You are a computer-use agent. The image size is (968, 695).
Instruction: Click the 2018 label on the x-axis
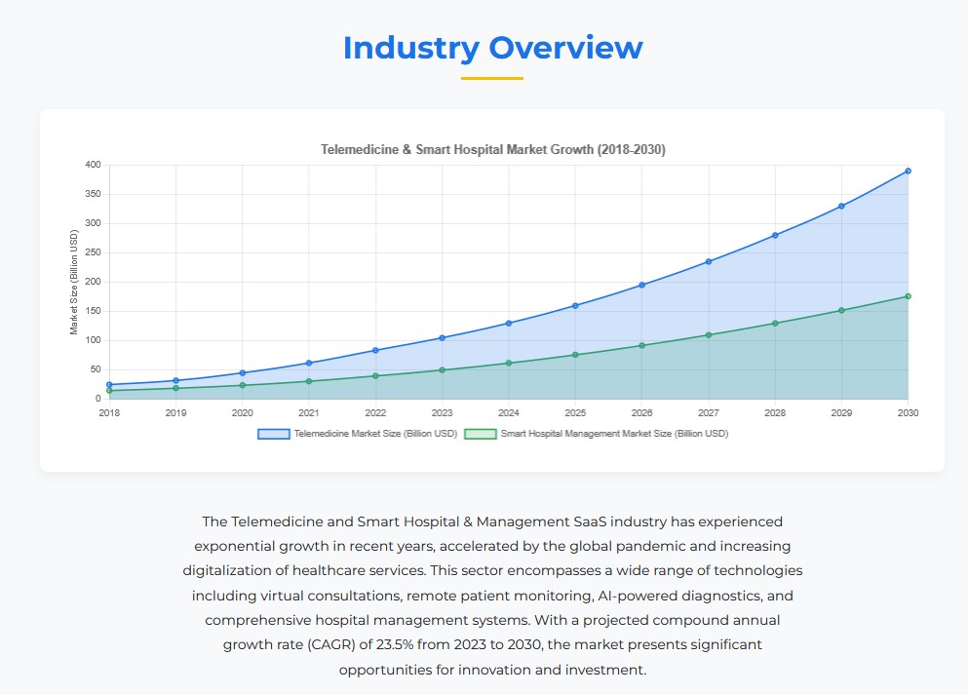109,413
